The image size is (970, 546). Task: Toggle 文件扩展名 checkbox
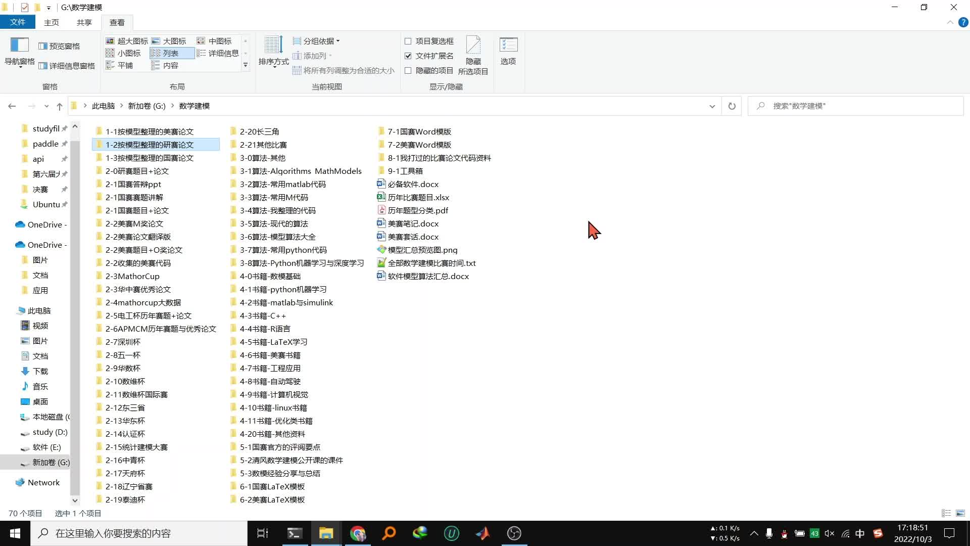tap(408, 55)
